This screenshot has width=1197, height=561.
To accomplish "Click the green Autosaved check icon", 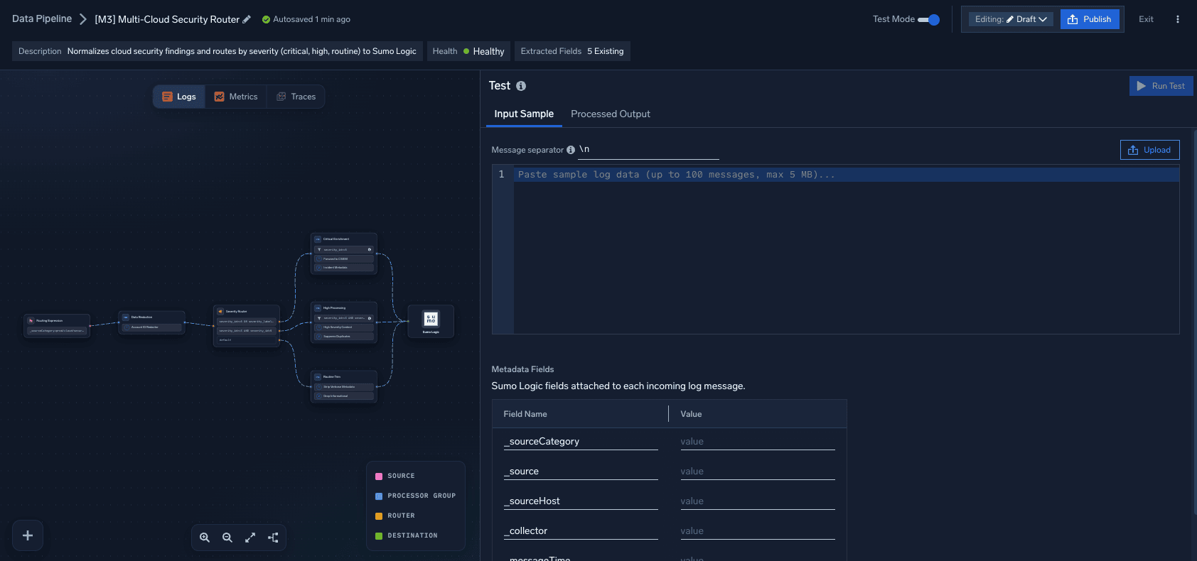I will tap(266, 19).
